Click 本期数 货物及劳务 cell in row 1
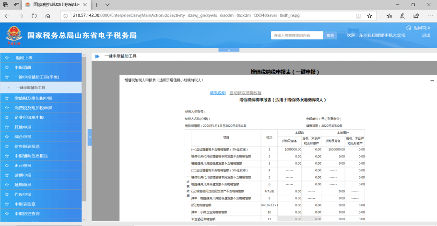Viewport: 437px width, 226px height. tap(289, 149)
